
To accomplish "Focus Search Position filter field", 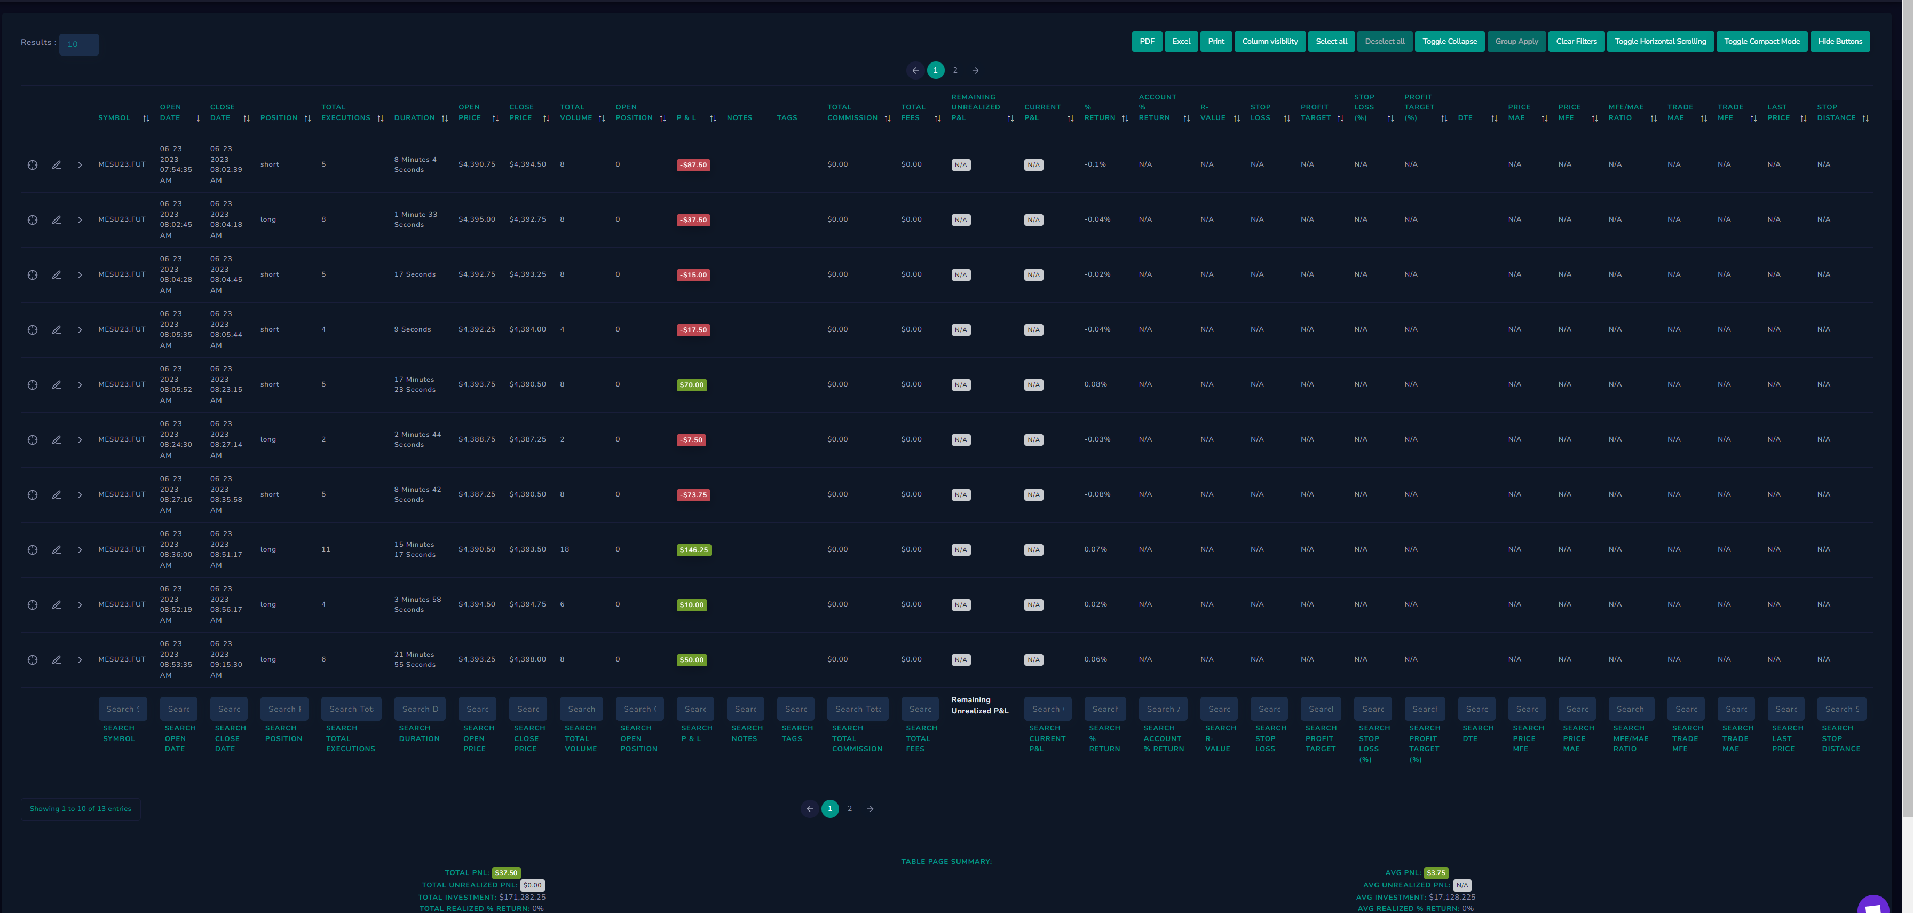I will [283, 709].
